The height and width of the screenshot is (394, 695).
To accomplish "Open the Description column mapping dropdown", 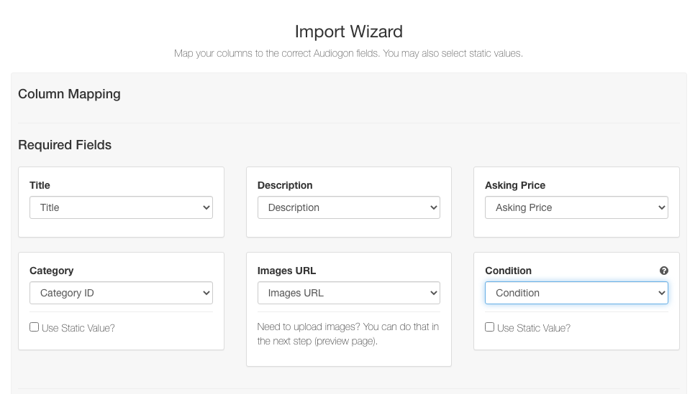I will point(349,207).
